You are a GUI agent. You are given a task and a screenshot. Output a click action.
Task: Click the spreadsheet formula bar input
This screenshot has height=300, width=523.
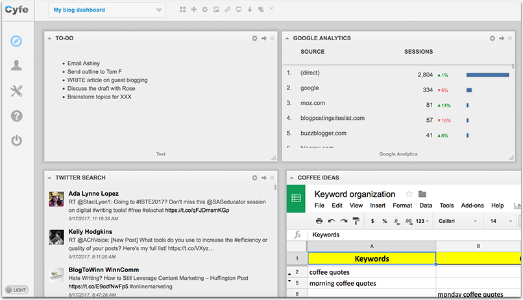415,235
